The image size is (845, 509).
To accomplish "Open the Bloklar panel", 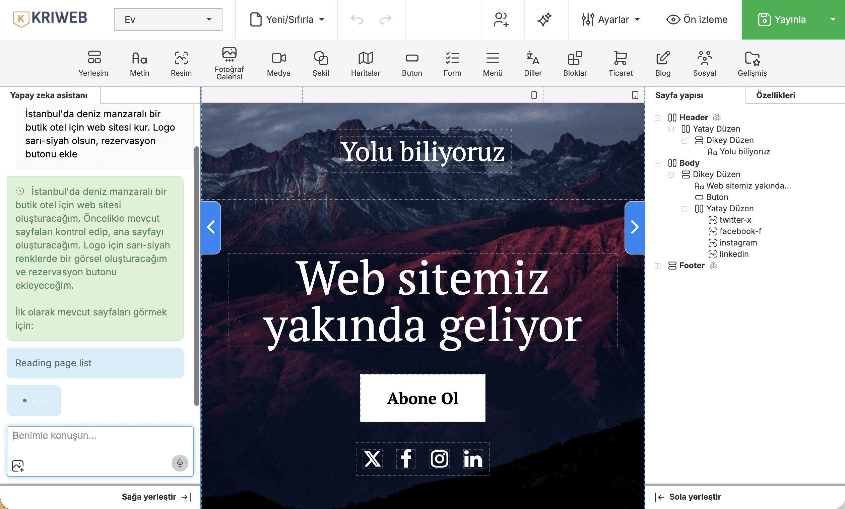I will tap(575, 63).
